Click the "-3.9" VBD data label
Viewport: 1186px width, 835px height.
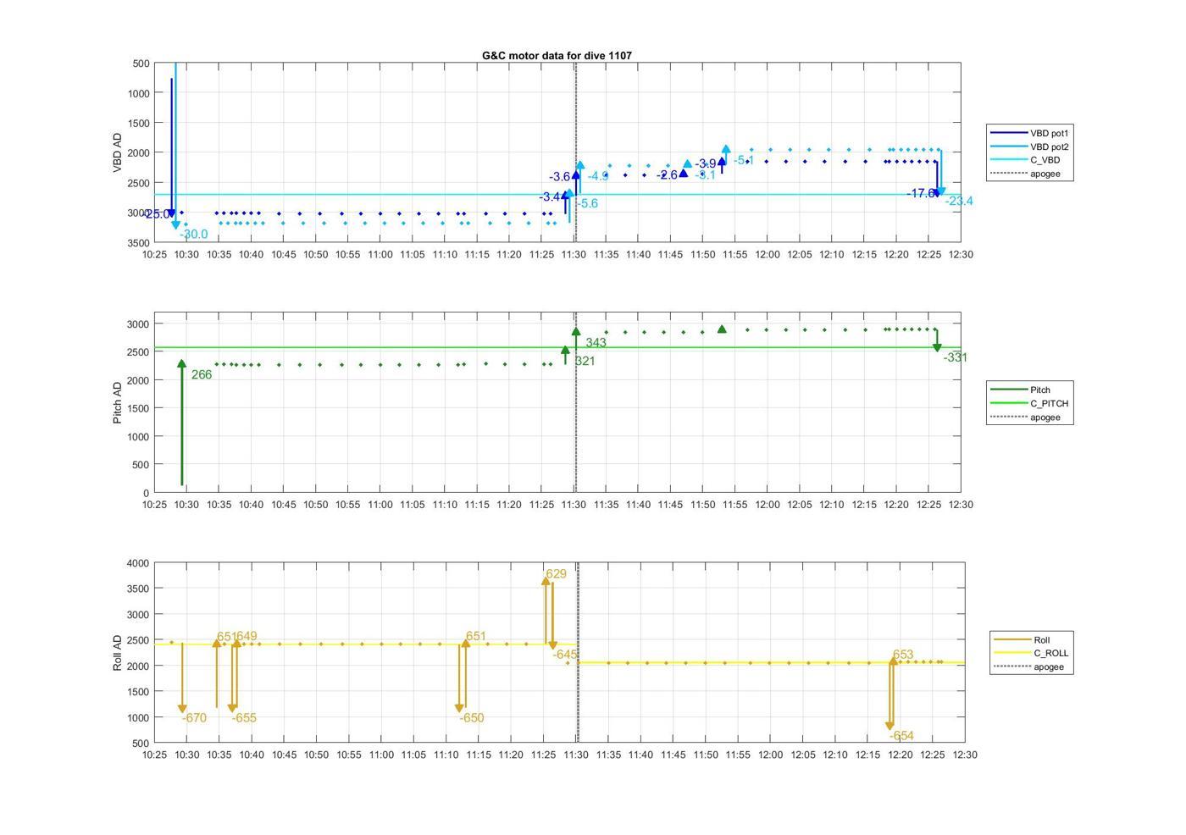(706, 163)
